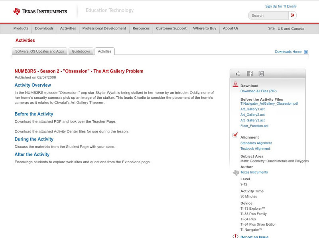This screenshot has height=238, width=319.
Task: Click the Texas Instruments logo
Action: click(40, 12)
